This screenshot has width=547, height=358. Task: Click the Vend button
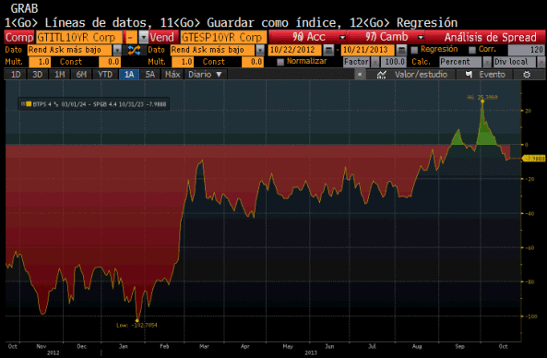point(161,37)
